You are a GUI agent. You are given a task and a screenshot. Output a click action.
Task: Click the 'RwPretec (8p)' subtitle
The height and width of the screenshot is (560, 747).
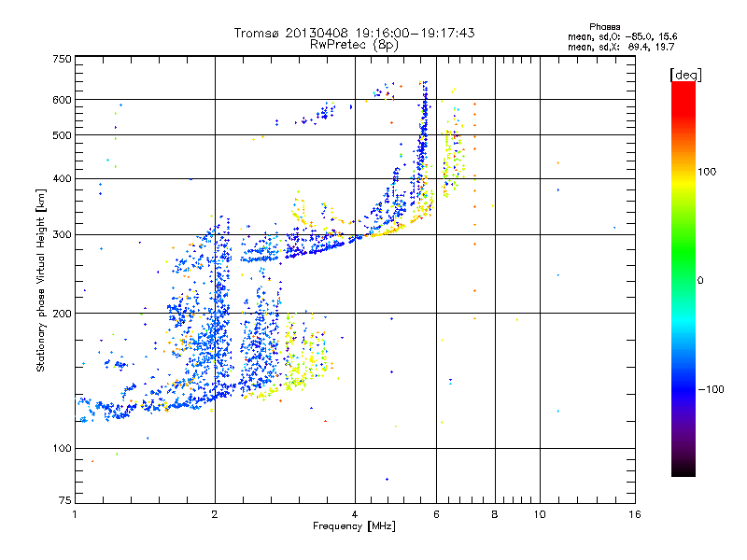[x=354, y=45]
